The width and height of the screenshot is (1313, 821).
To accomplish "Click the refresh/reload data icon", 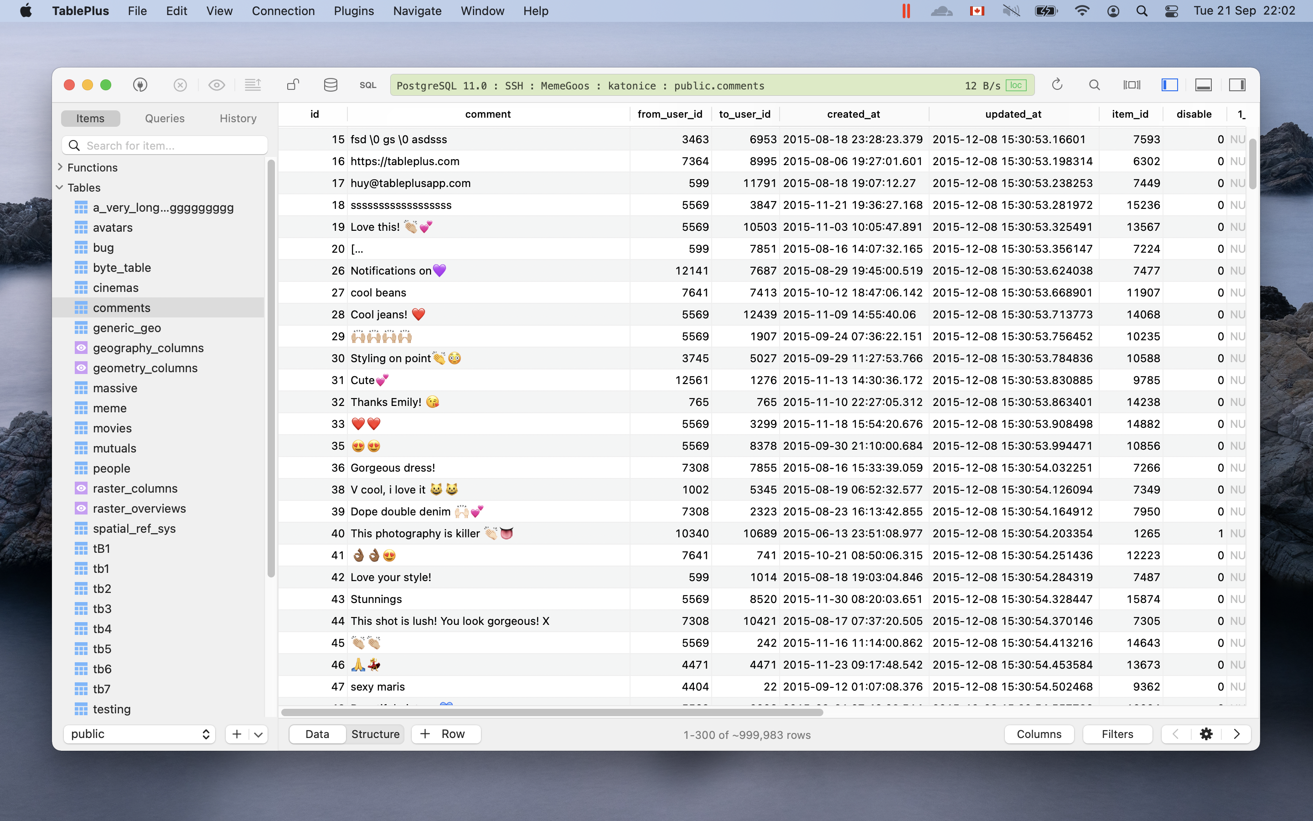I will pos(1057,86).
